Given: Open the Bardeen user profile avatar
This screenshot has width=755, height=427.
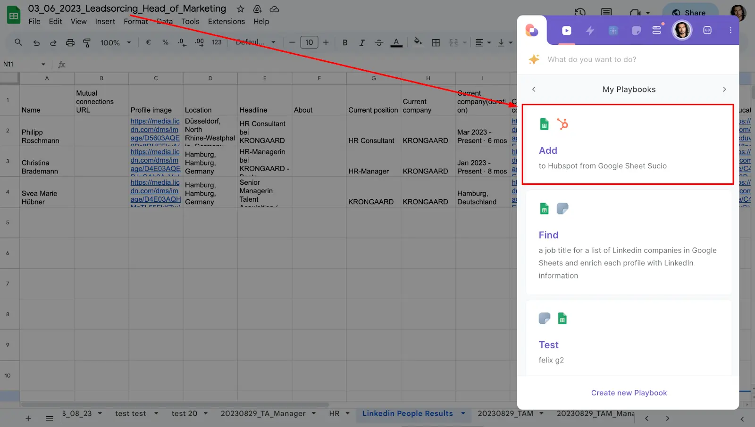Looking at the screenshot, I should (x=681, y=30).
